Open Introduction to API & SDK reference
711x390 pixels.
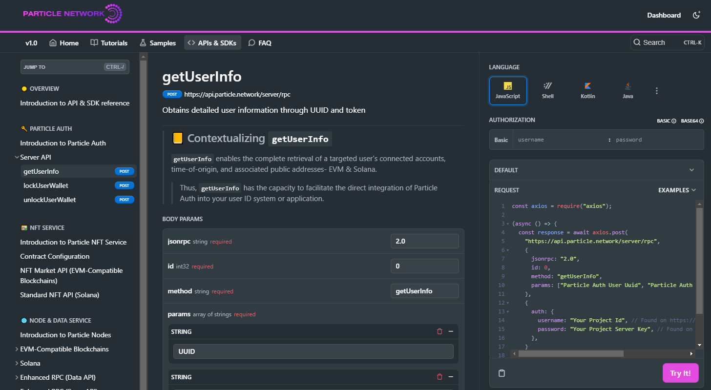pos(75,103)
